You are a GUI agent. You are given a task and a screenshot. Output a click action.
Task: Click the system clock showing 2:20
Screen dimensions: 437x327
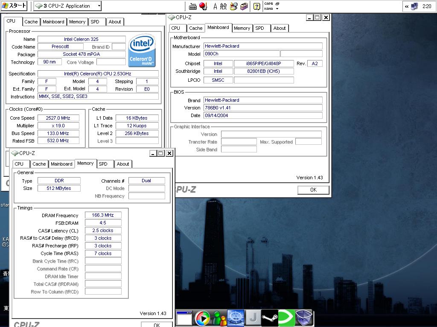click(427, 6)
